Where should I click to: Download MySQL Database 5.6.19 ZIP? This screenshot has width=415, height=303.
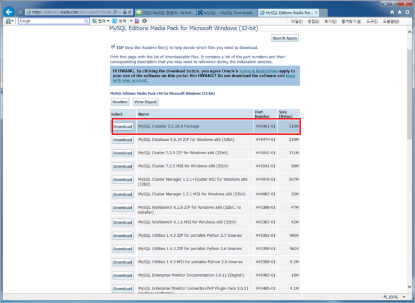tap(123, 140)
